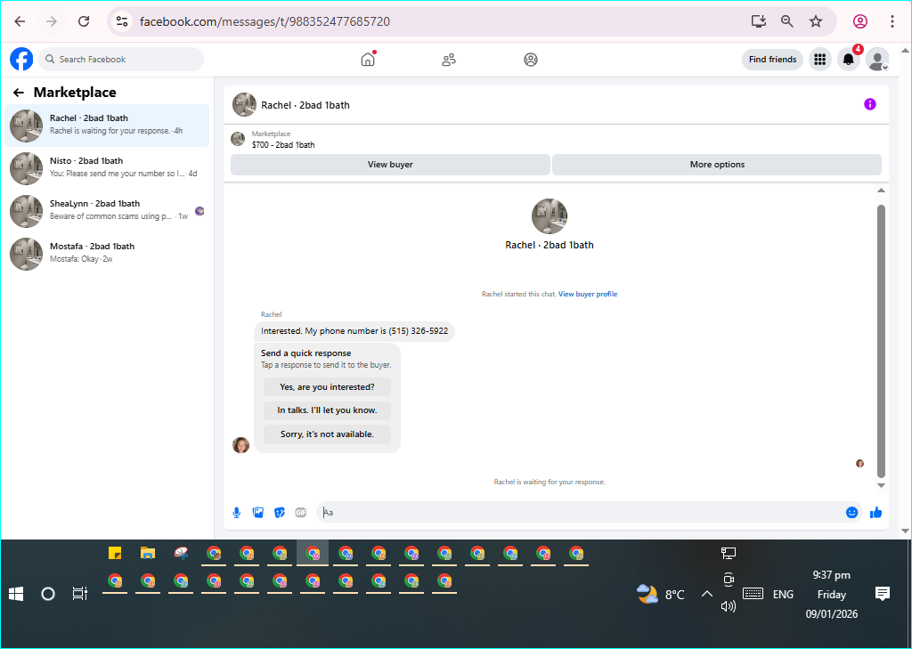Click the listing thumbnail above Rachel's name
Viewport: 912px width, 649px height.
click(x=549, y=216)
